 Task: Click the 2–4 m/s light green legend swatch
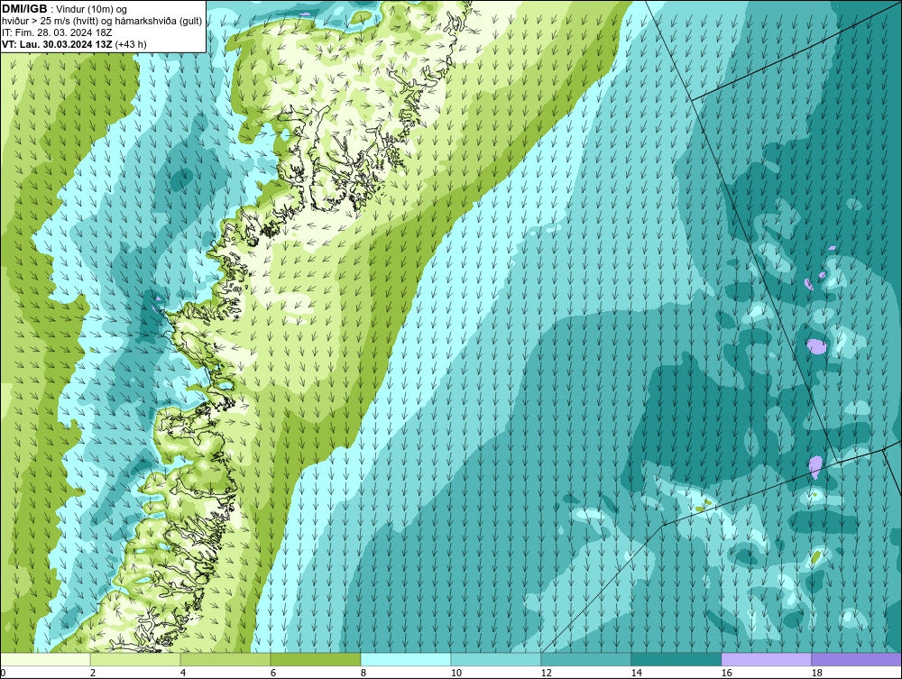tap(136, 659)
